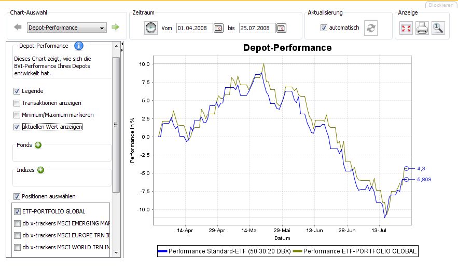
Task: Show Depot-Performance info icon
Action: tap(79, 46)
